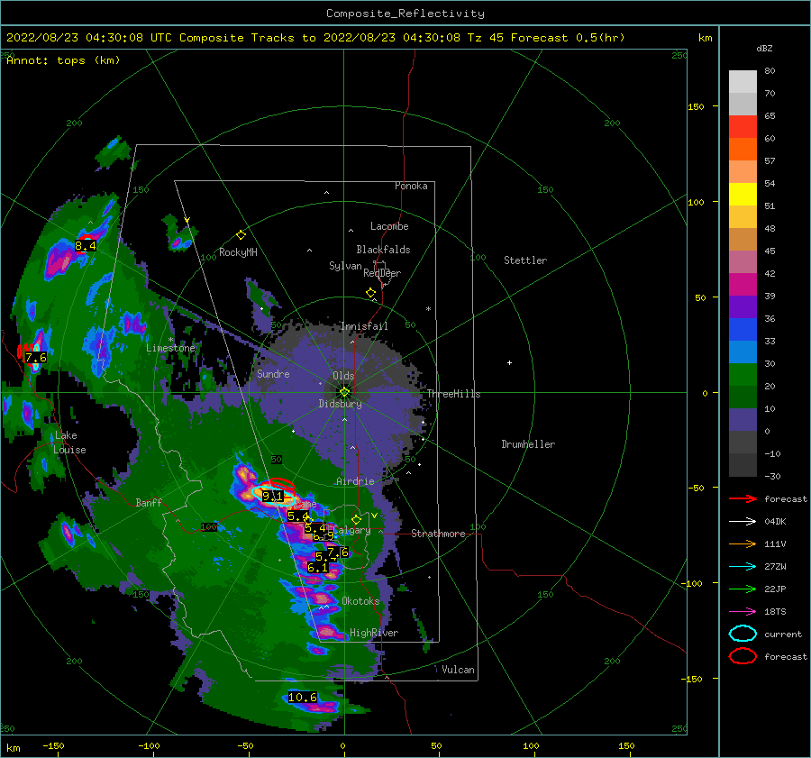Click the 9.1 storm top label

tap(272, 497)
